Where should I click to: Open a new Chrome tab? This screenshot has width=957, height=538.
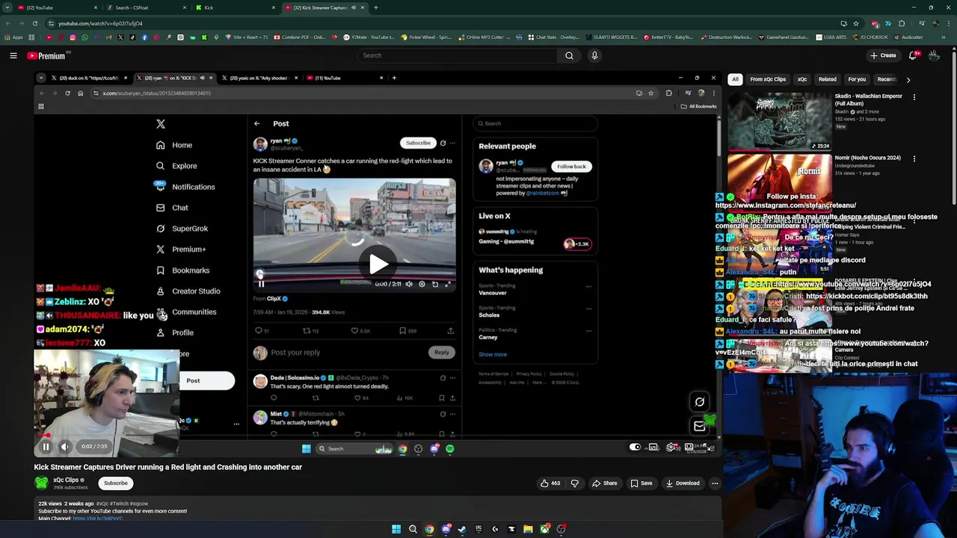click(x=375, y=7)
